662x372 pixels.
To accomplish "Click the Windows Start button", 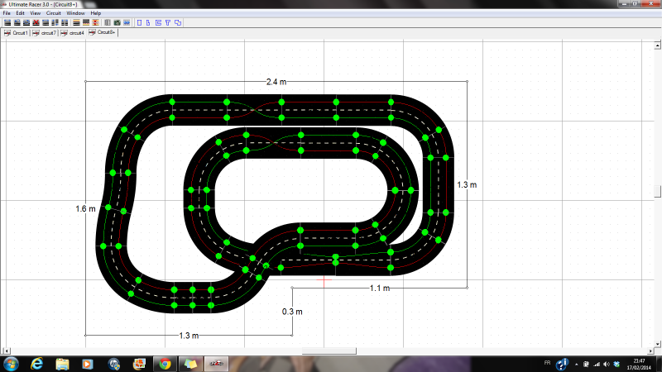I will [11, 364].
